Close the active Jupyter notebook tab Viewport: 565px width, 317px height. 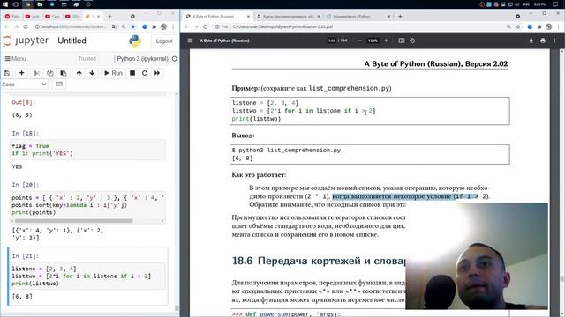point(98,17)
